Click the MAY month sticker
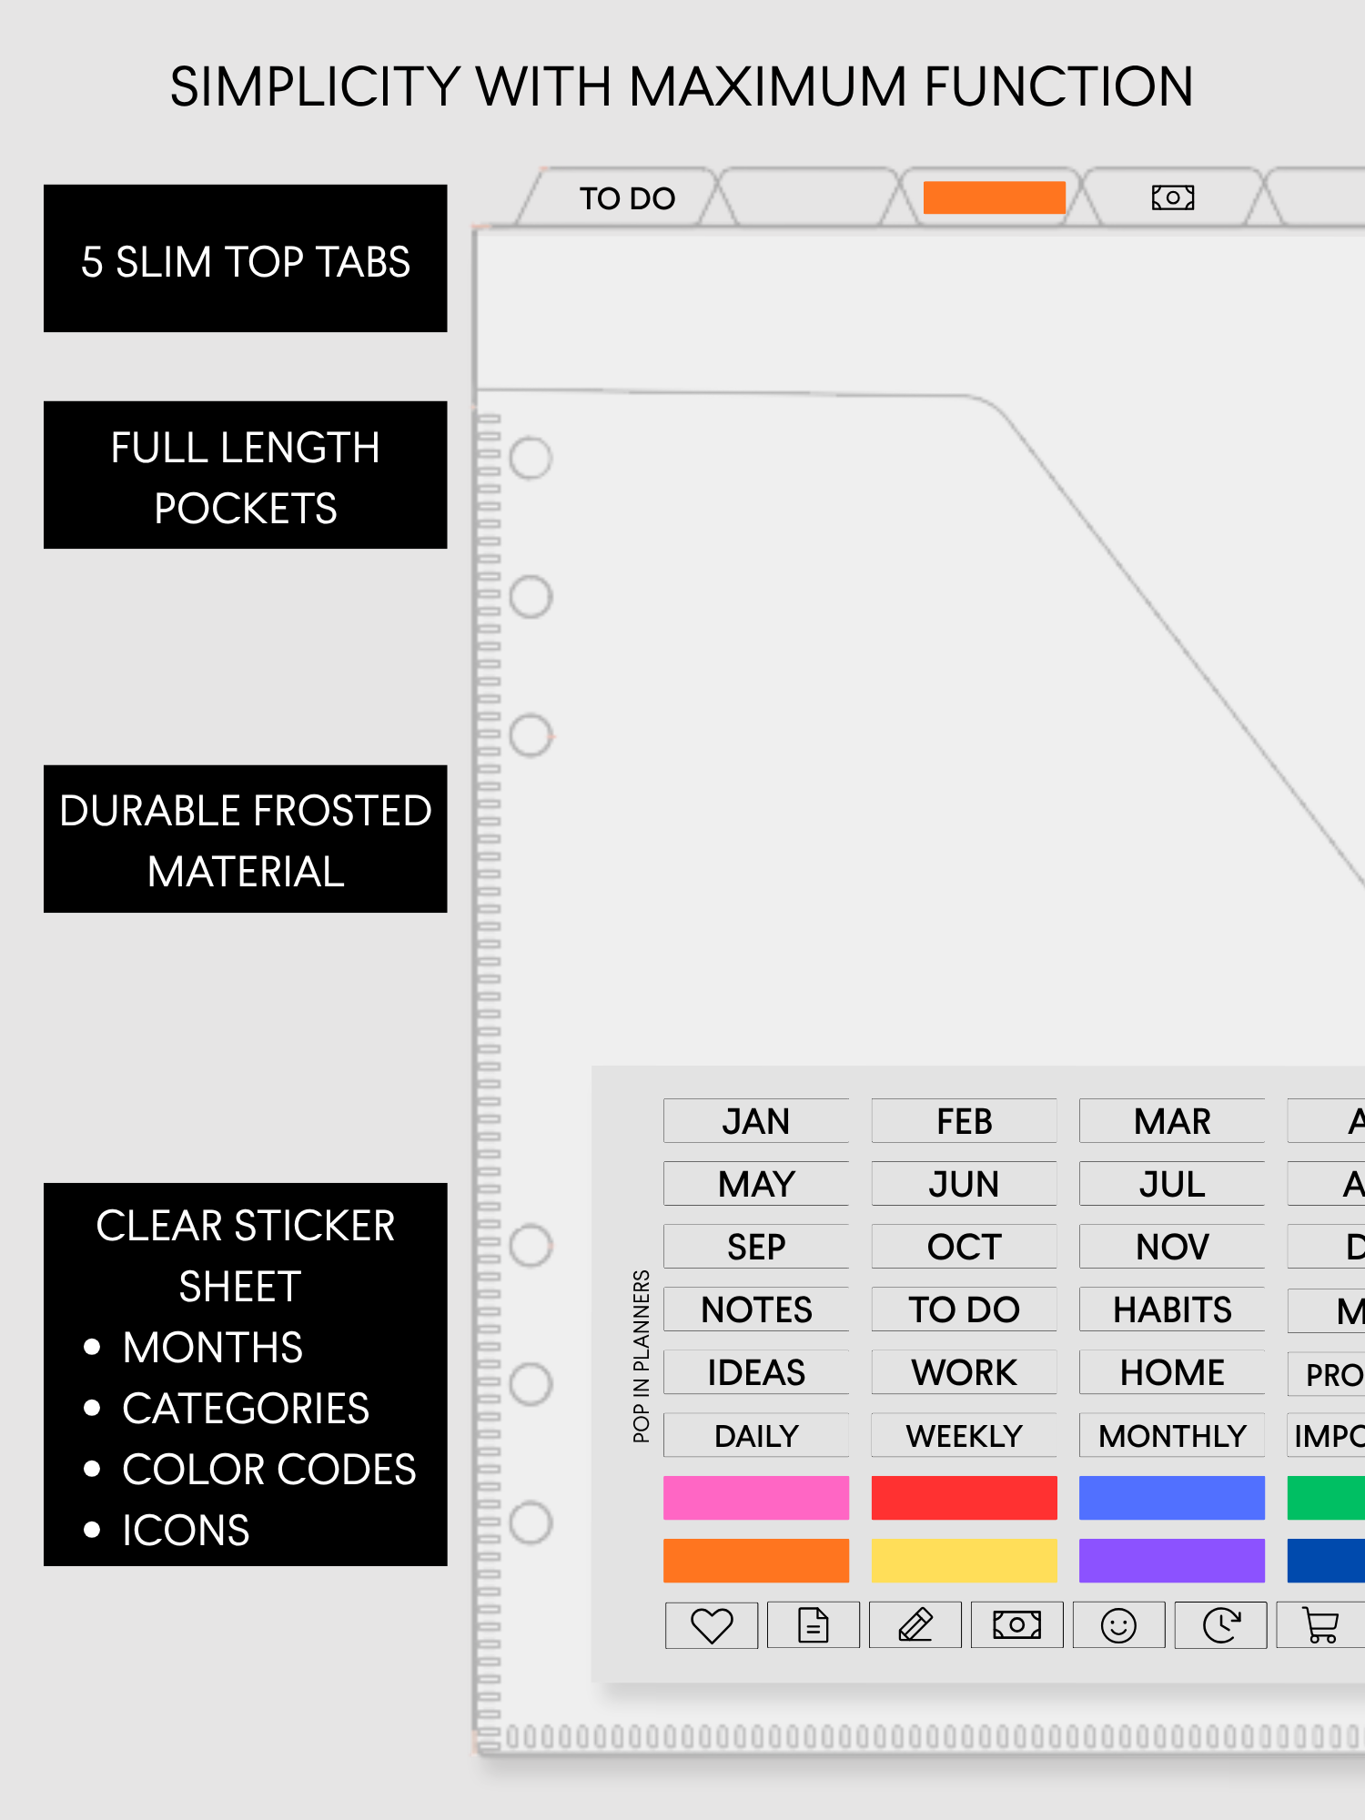The height and width of the screenshot is (1820, 1365). click(x=756, y=1184)
